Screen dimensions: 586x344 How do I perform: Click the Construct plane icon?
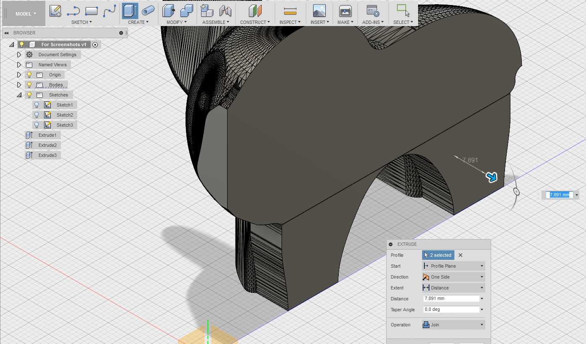pos(255,11)
